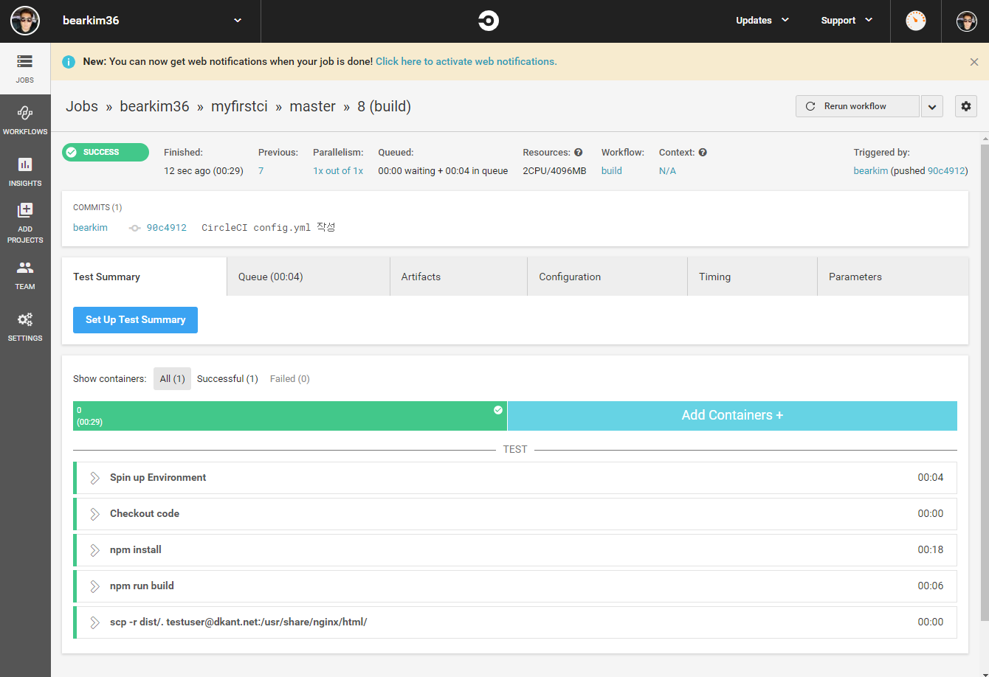Click the '2CPU/4096MB' resources value
The height and width of the screenshot is (677, 989).
coord(555,171)
